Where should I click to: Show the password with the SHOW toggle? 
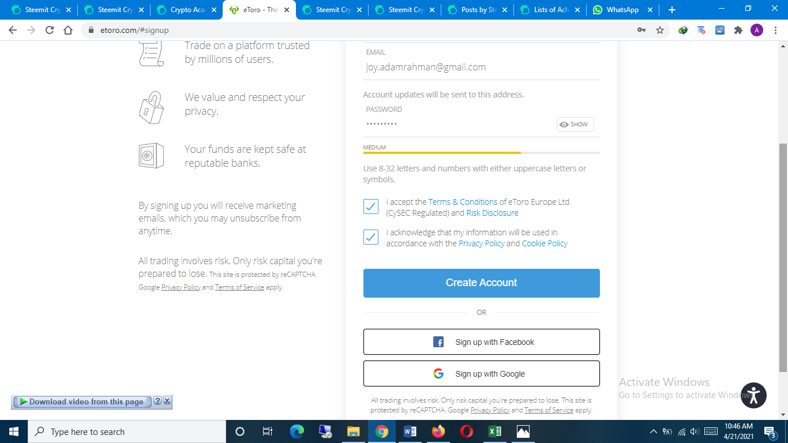575,124
